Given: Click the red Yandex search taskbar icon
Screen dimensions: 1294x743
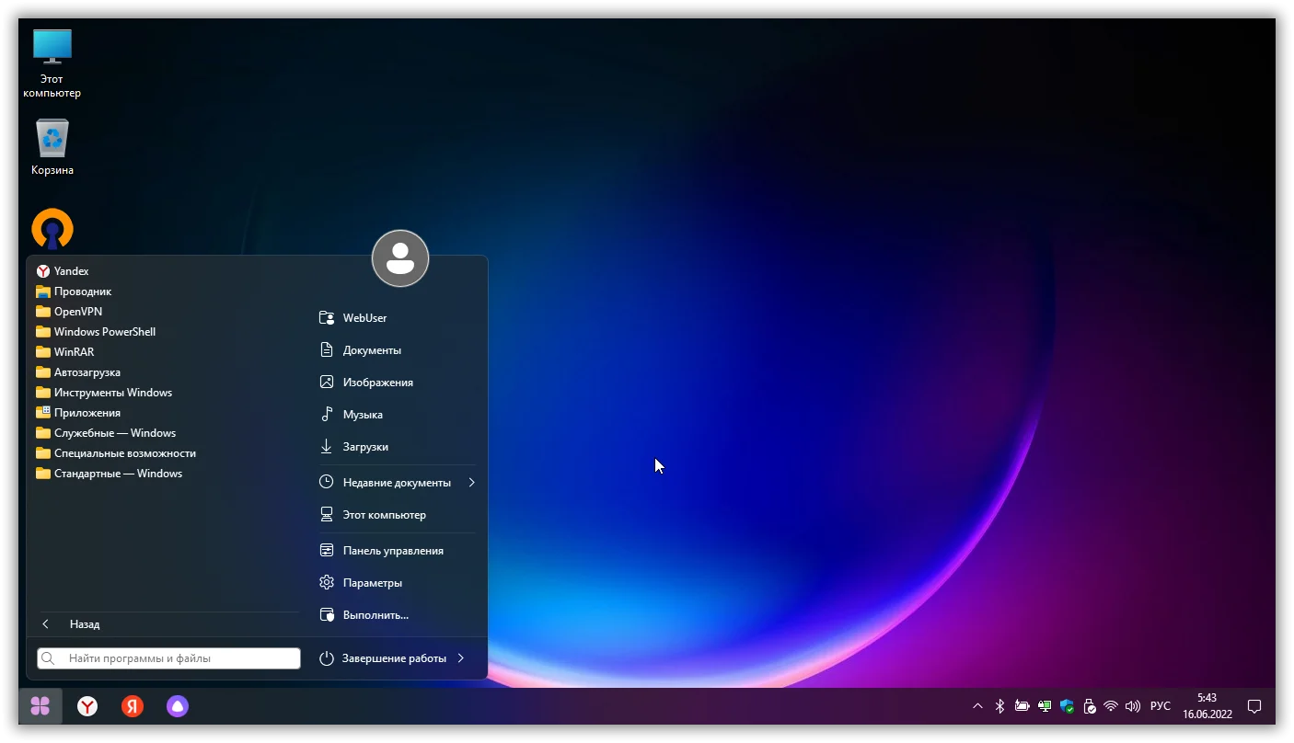Looking at the screenshot, I should click(133, 706).
